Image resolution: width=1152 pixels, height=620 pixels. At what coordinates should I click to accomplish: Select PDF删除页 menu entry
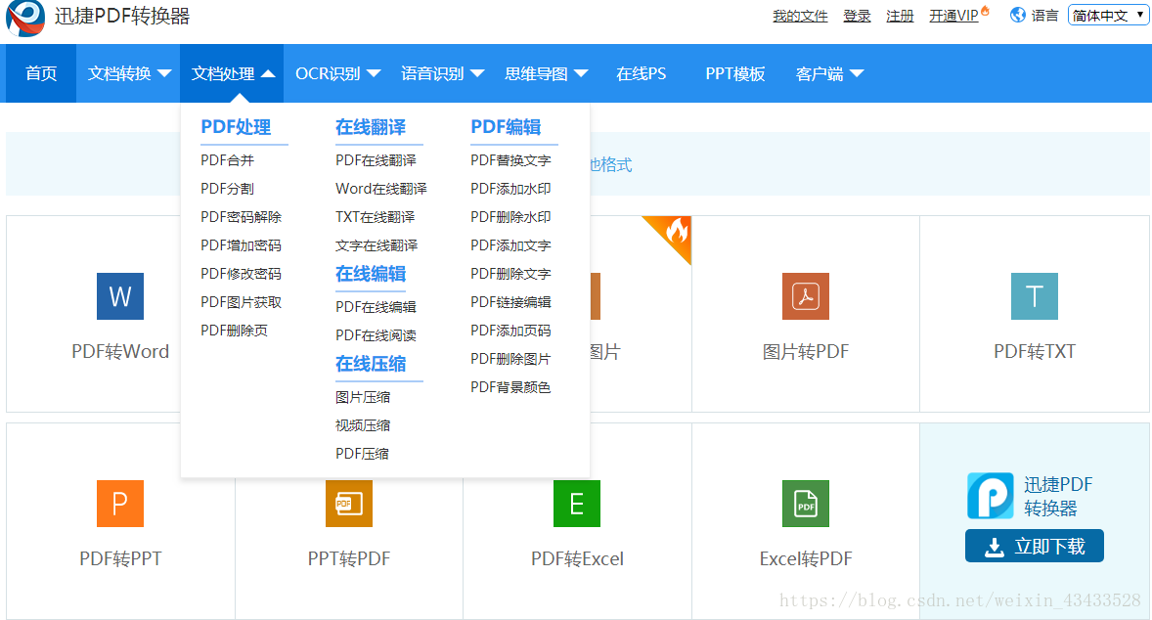click(x=235, y=331)
